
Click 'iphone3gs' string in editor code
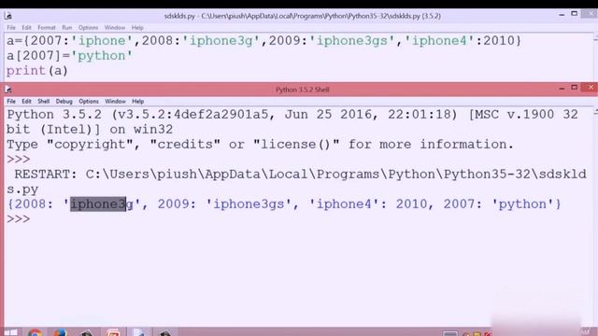click(351, 41)
